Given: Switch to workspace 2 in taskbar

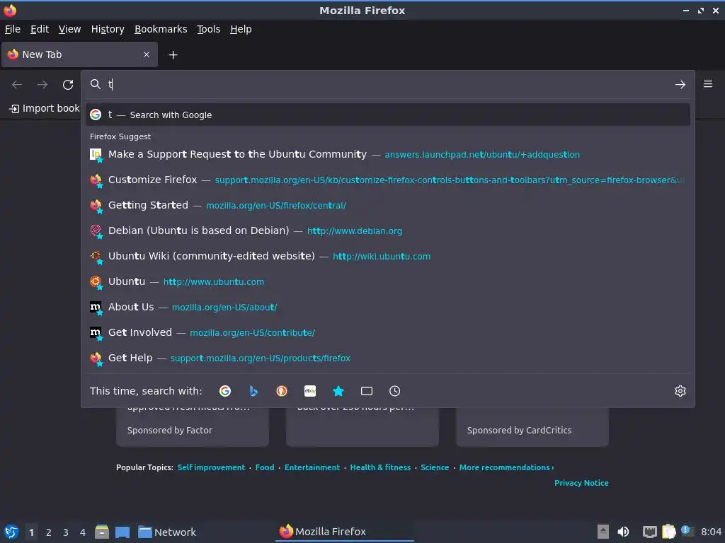Looking at the screenshot, I should (49, 532).
